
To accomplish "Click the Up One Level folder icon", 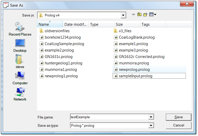I will point(139,15).
